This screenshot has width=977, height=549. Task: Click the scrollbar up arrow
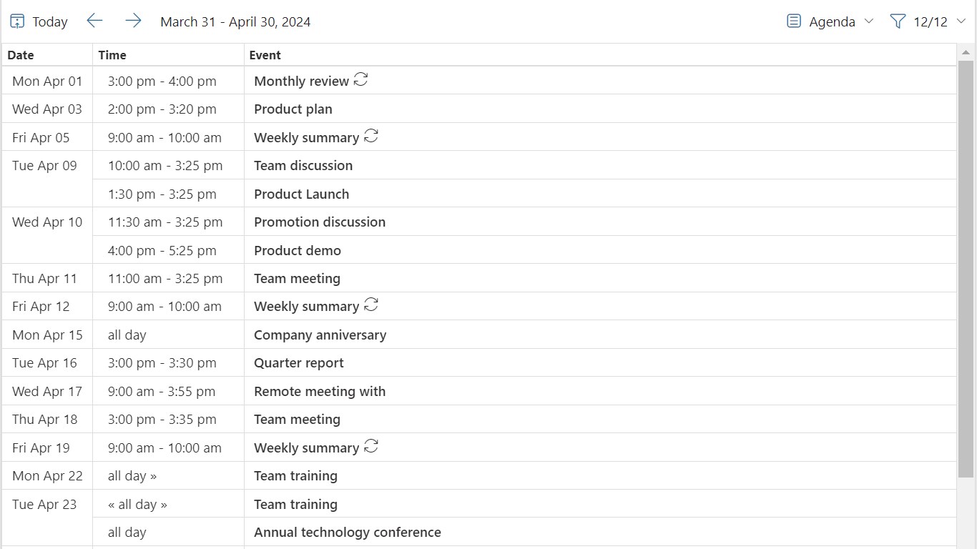point(966,52)
